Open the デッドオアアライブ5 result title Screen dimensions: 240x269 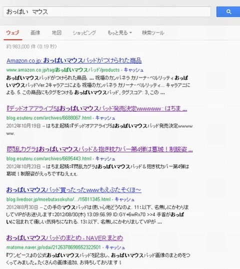point(97,108)
